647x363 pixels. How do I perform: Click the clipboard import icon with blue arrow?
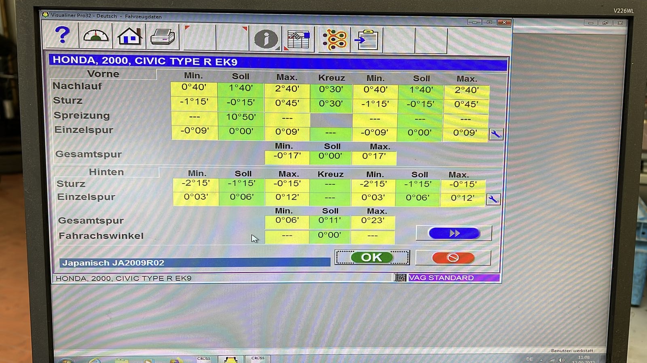pyautogui.click(x=367, y=40)
